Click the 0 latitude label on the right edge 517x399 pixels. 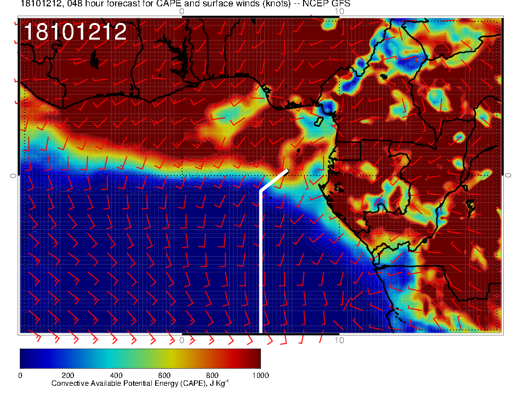coord(508,176)
